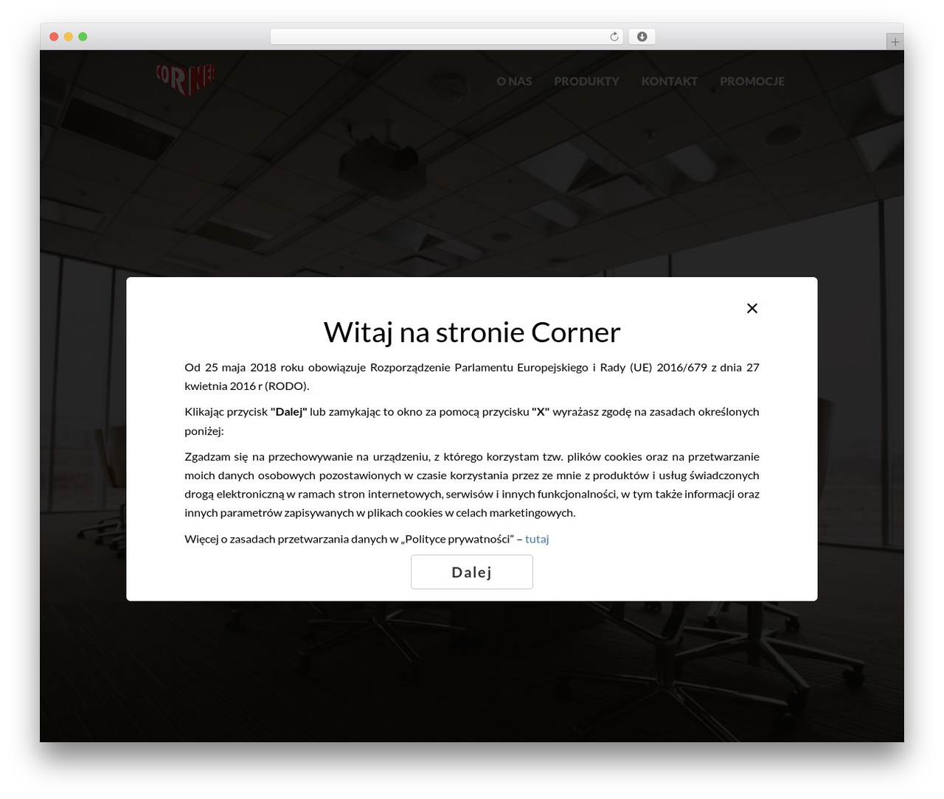The image size is (944, 799).
Task: Click the Dalej button
Action: 472,572
